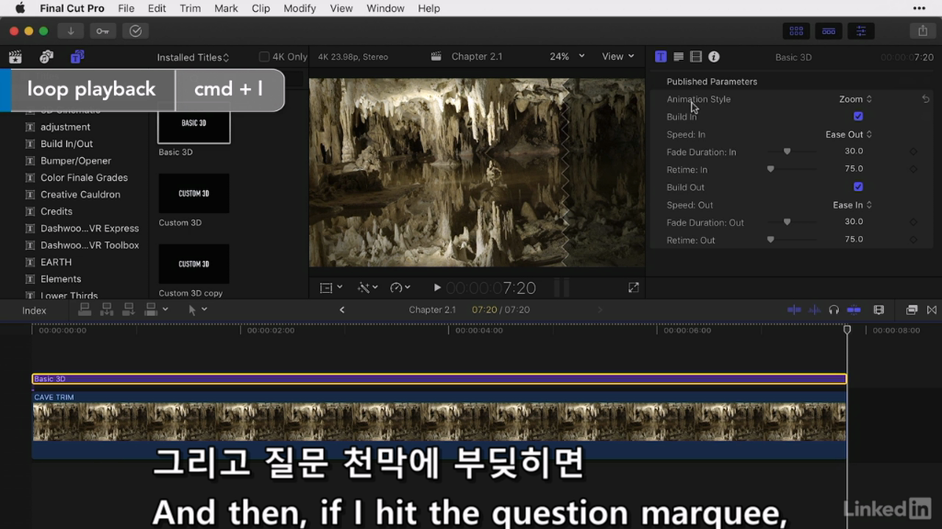The image size is (942, 529).
Task: Play the viewer with the play button
Action: click(x=437, y=288)
